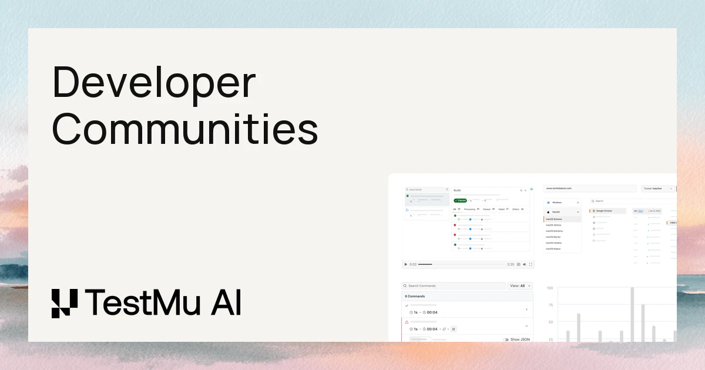Click the bug icon in the failed command row
The width and height of the screenshot is (705, 370).
(454, 329)
